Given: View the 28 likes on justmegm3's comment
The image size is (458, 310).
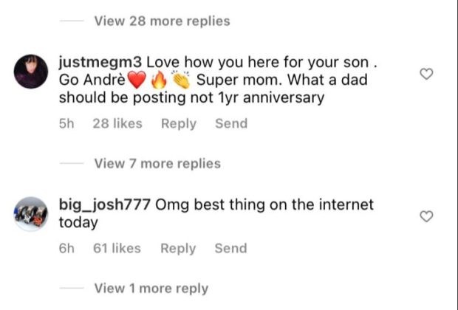Looking at the screenshot, I should tap(117, 124).
